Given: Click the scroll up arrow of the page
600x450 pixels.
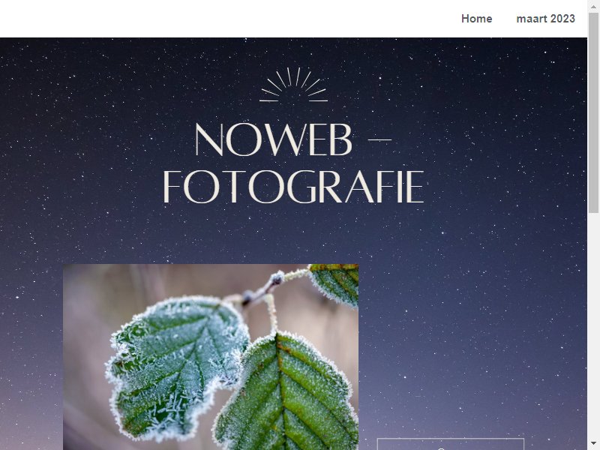Looking at the screenshot, I should click(593, 4).
